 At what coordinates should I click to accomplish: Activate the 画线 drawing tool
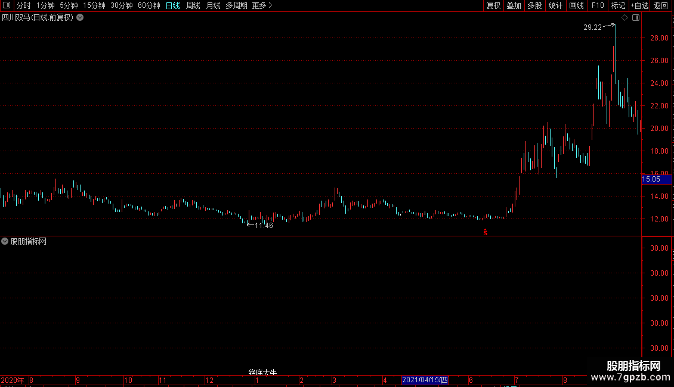[576, 5]
